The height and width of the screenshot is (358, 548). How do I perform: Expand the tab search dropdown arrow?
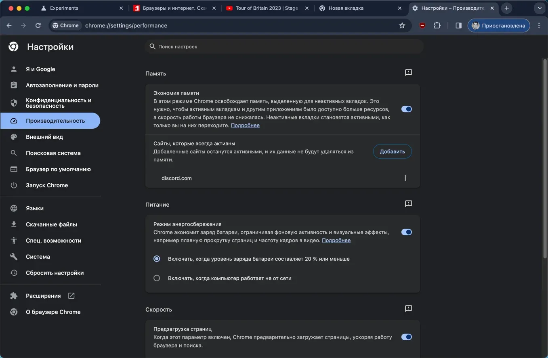[540, 8]
